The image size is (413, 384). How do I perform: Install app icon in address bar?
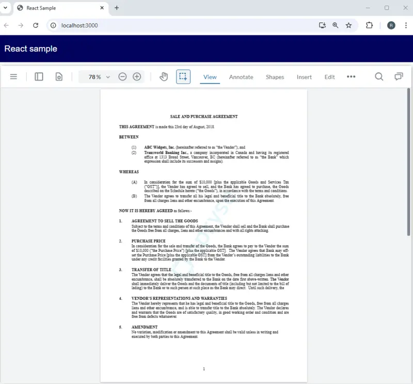(322, 25)
